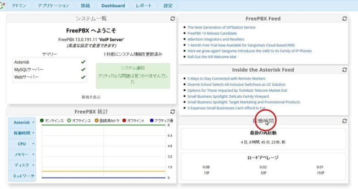This screenshot has height=189, width=358.
Task: Click the 15分 load average value 0.01
Action: 320,167
